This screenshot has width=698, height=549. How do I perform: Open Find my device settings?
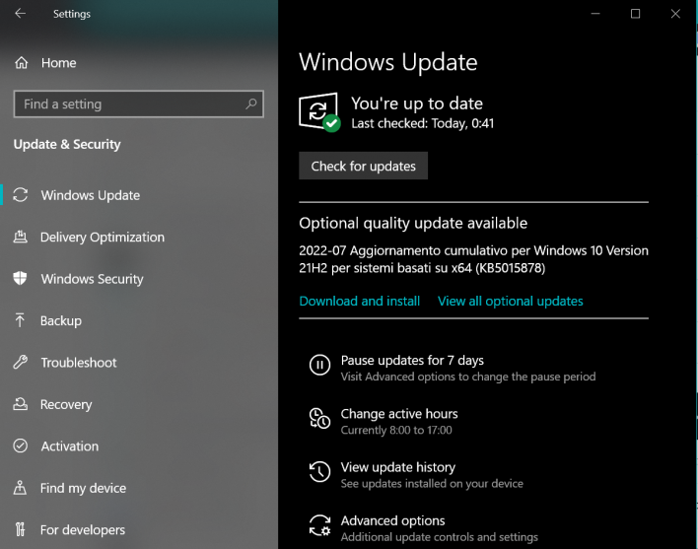pyautogui.click(x=83, y=488)
